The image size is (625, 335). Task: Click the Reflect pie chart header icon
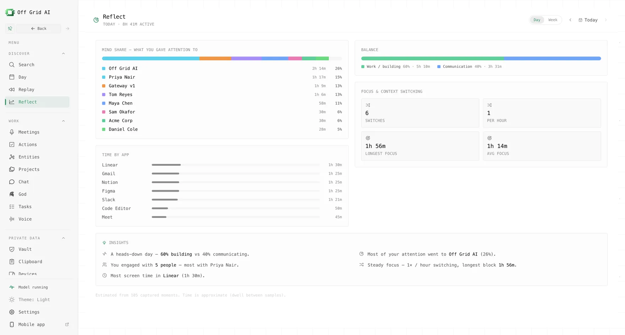click(96, 20)
